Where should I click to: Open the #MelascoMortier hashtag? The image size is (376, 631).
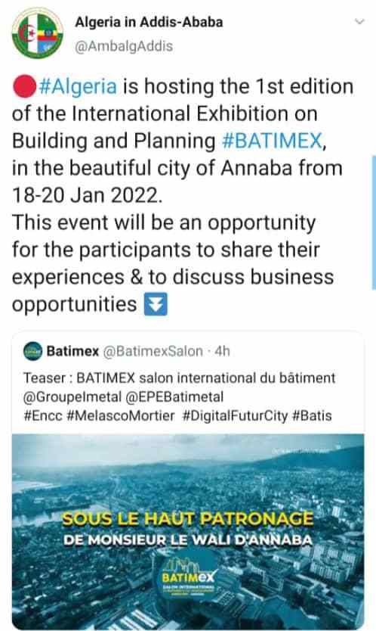pos(121,415)
